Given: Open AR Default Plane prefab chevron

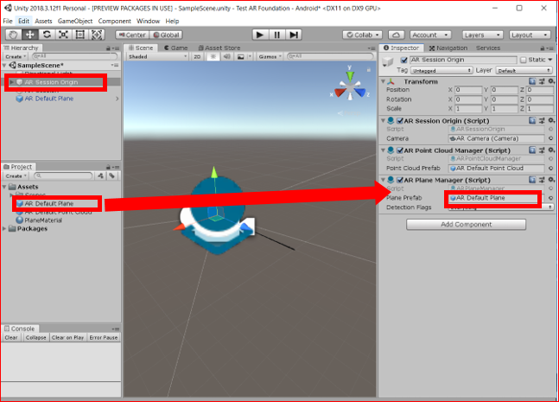Looking at the screenshot, I should click(x=117, y=99).
